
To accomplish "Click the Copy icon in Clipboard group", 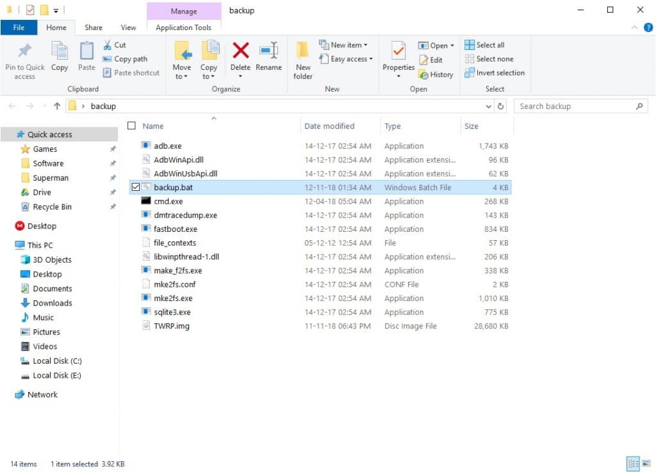I will (60, 51).
